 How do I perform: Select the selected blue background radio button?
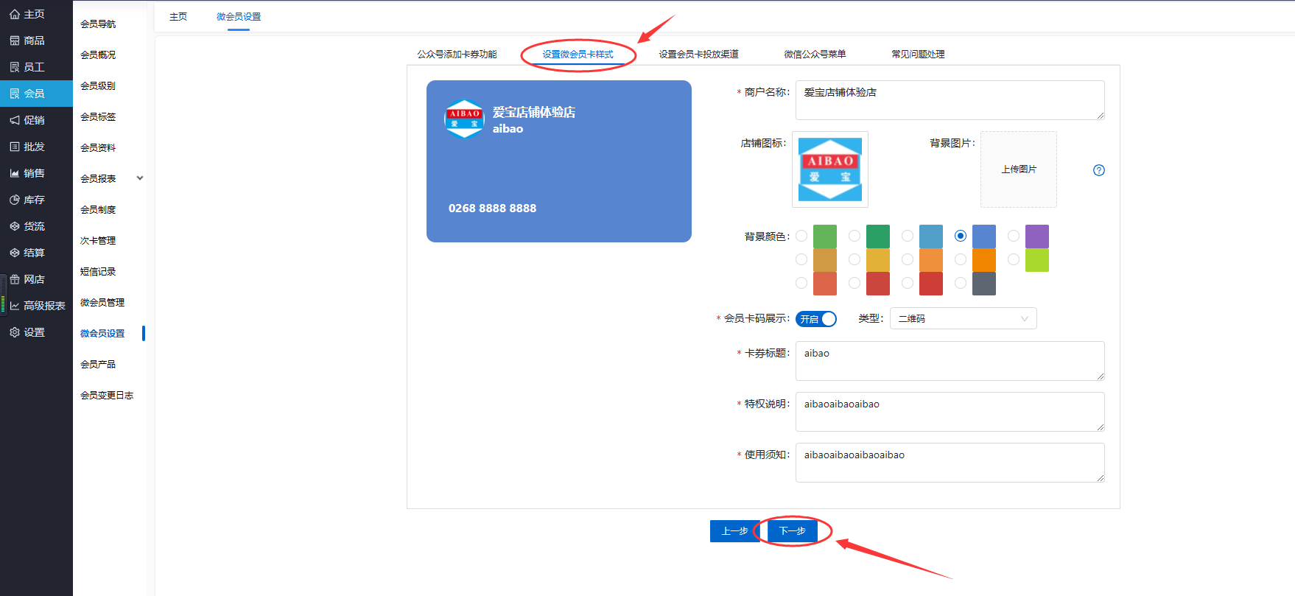point(961,236)
